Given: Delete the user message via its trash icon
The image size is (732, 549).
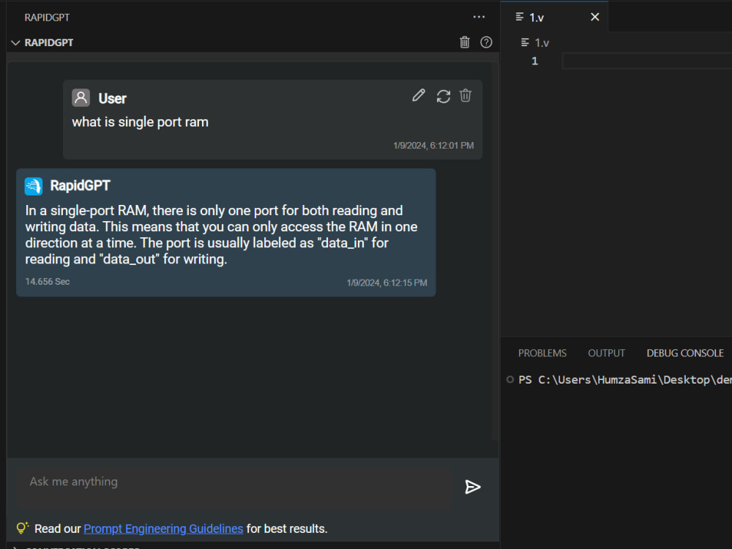Looking at the screenshot, I should (466, 95).
